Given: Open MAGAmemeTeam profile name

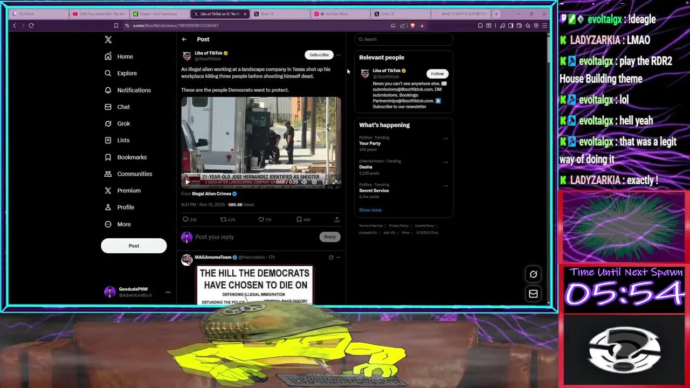Looking at the screenshot, I should (213, 257).
